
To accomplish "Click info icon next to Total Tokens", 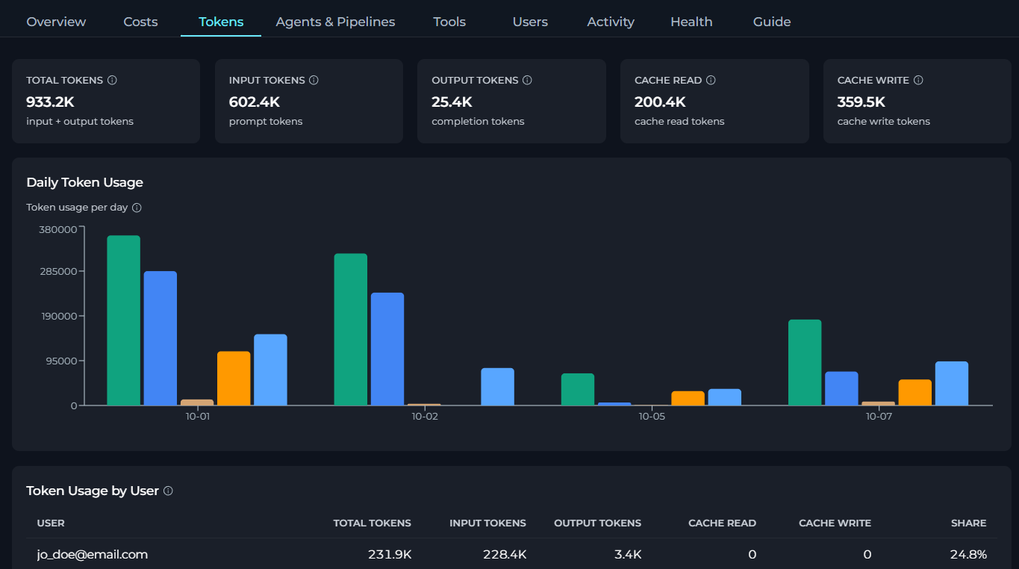I will pos(112,80).
